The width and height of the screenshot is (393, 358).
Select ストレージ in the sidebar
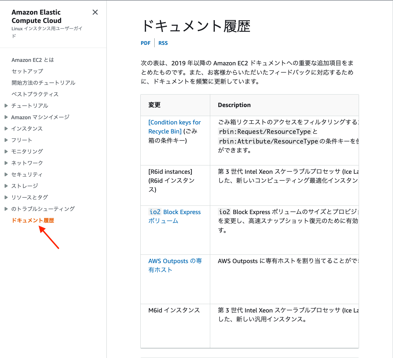25,186
